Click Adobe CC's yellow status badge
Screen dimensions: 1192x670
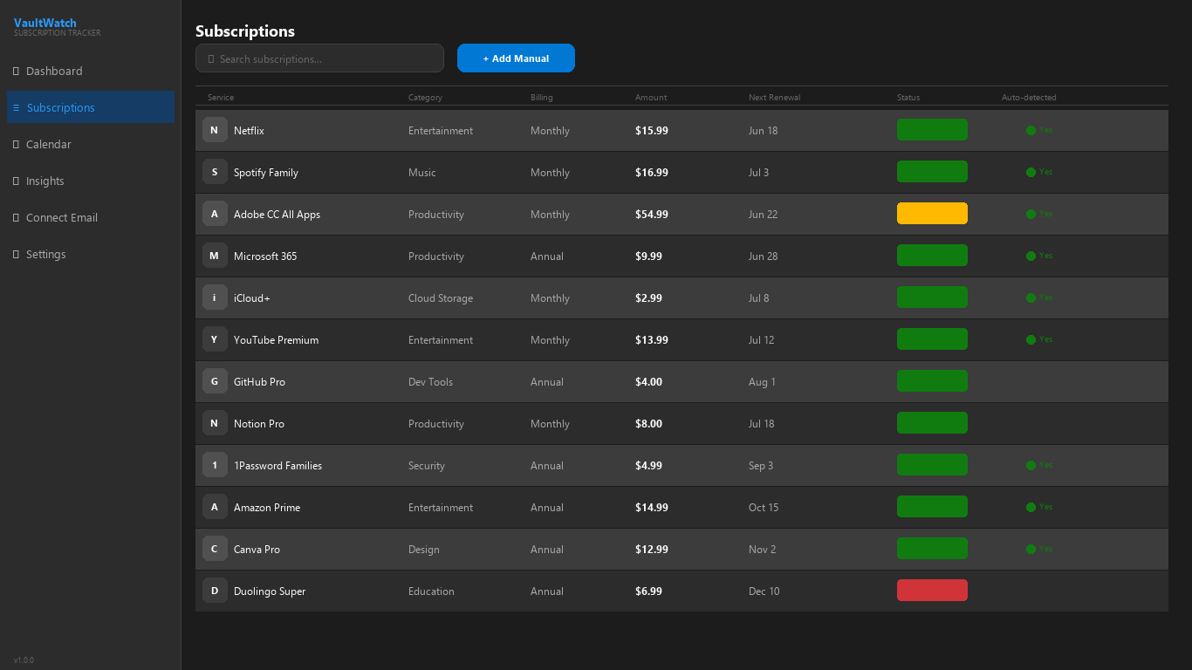[932, 214]
